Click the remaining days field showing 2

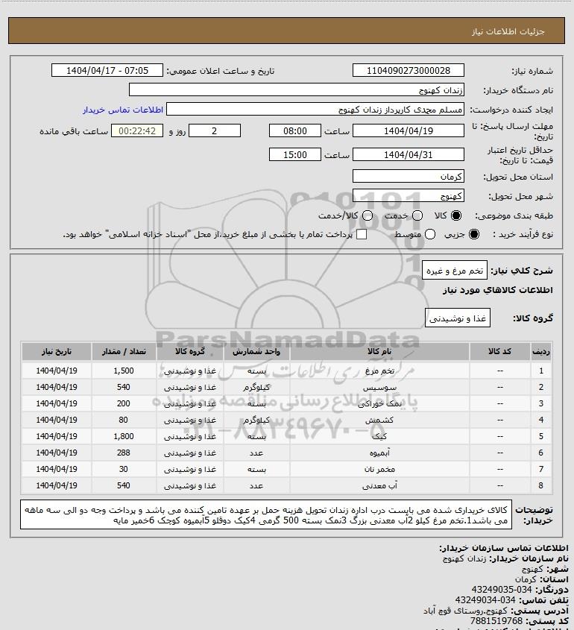pyautogui.click(x=215, y=130)
